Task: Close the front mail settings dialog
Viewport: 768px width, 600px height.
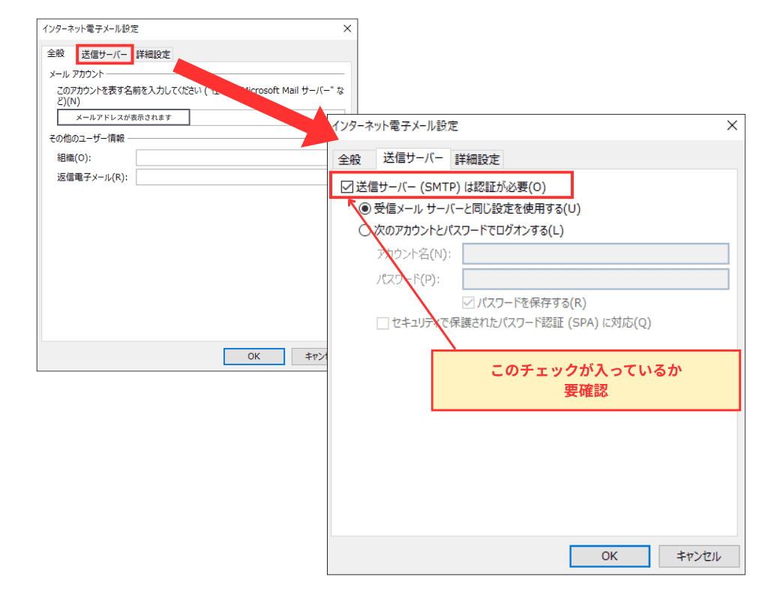Action: click(x=731, y=126)
